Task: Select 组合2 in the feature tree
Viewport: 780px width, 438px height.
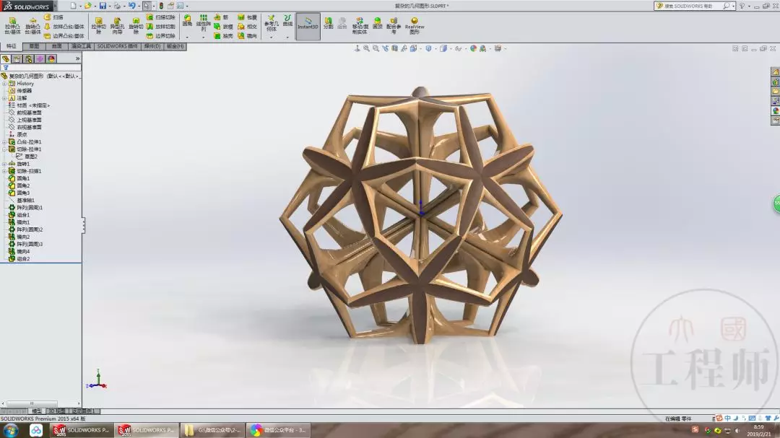Action: 19,258
